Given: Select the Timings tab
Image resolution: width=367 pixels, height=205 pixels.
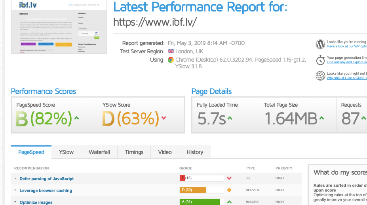Looking at the screenshot, I should click(x=134, y=152).
